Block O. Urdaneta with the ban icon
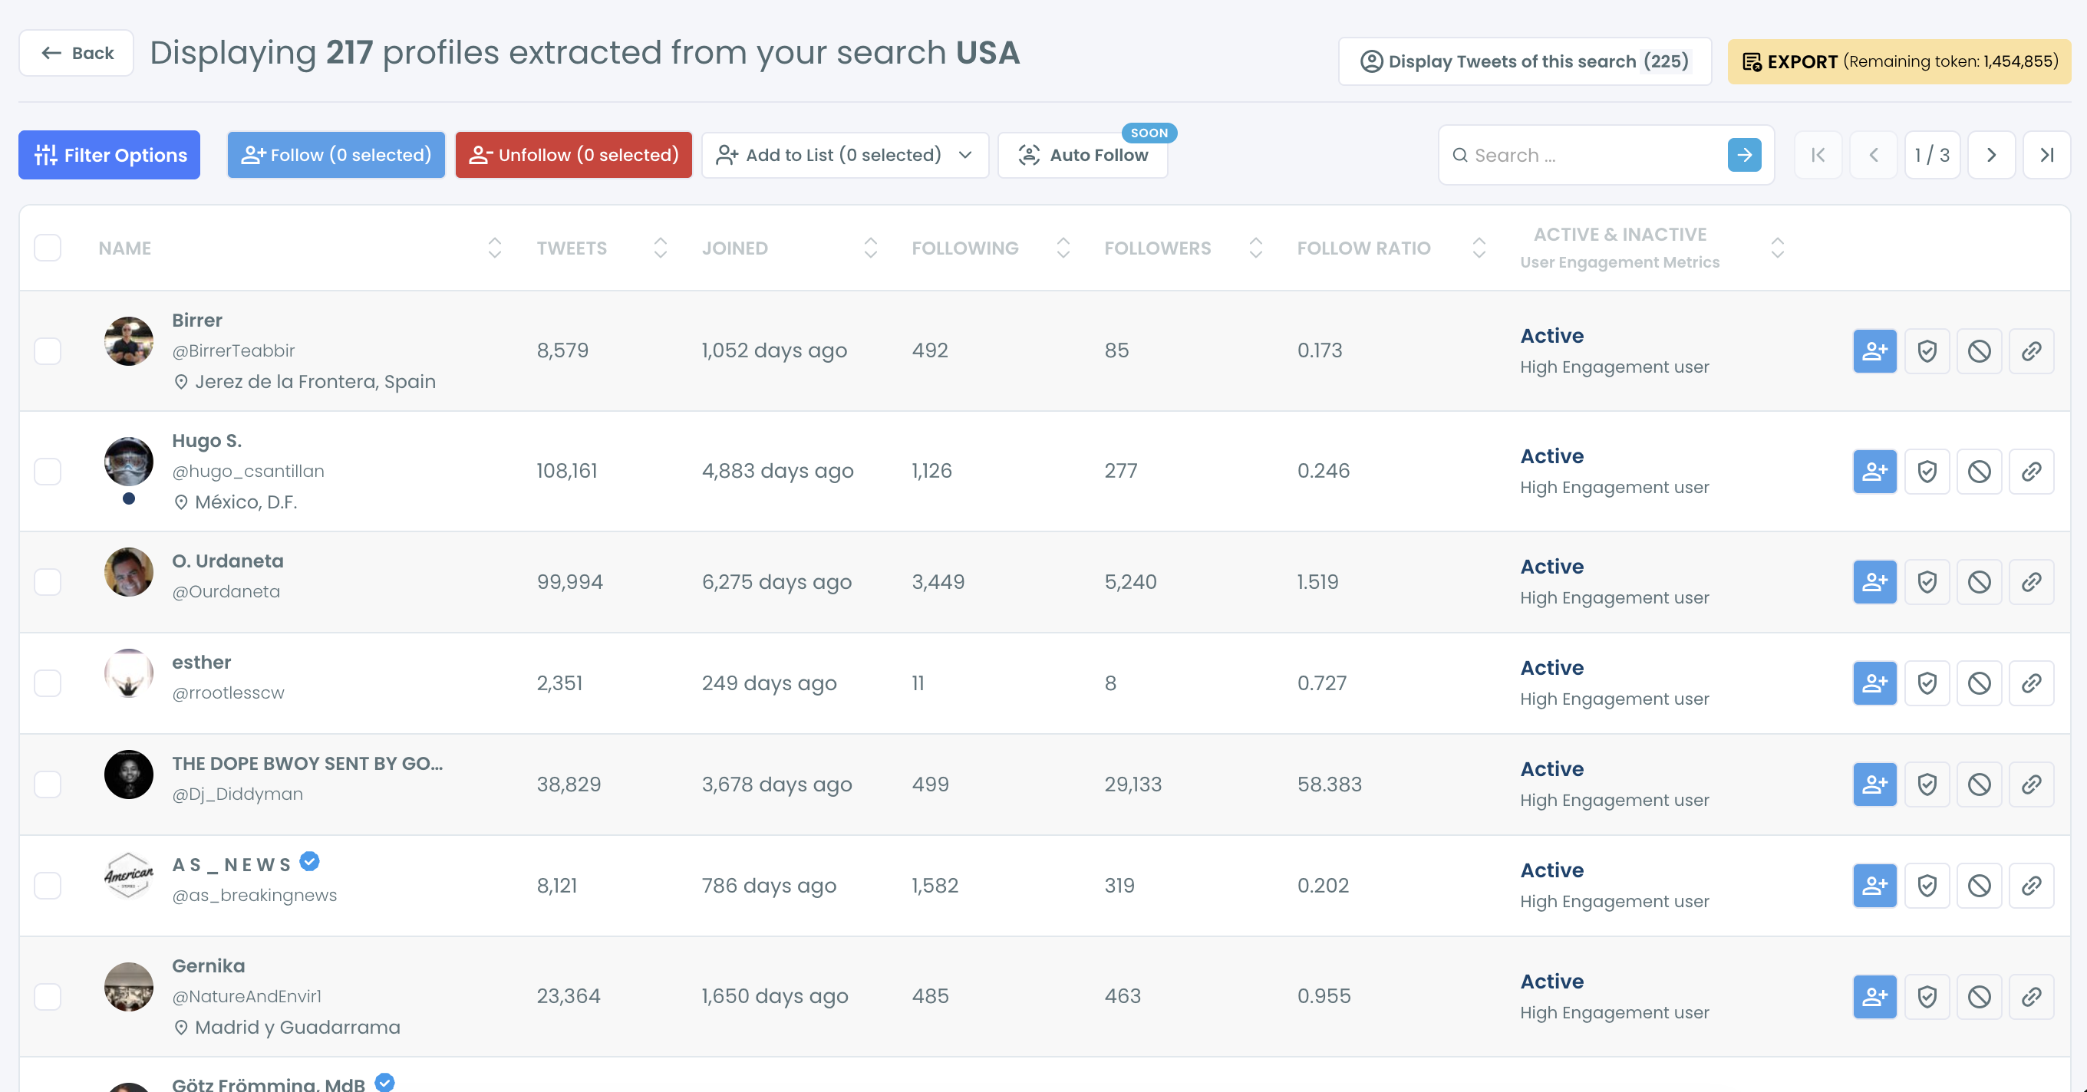 [1979, 581]
